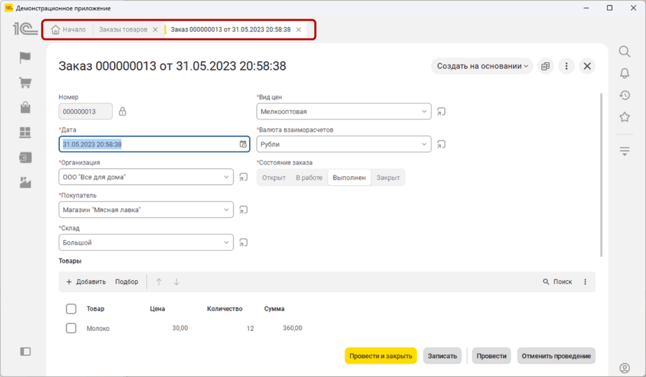Image resolution: width=646 pixels, height=377 pixels.
Task: Move goods row down with arrow
Action: (177, 282)
